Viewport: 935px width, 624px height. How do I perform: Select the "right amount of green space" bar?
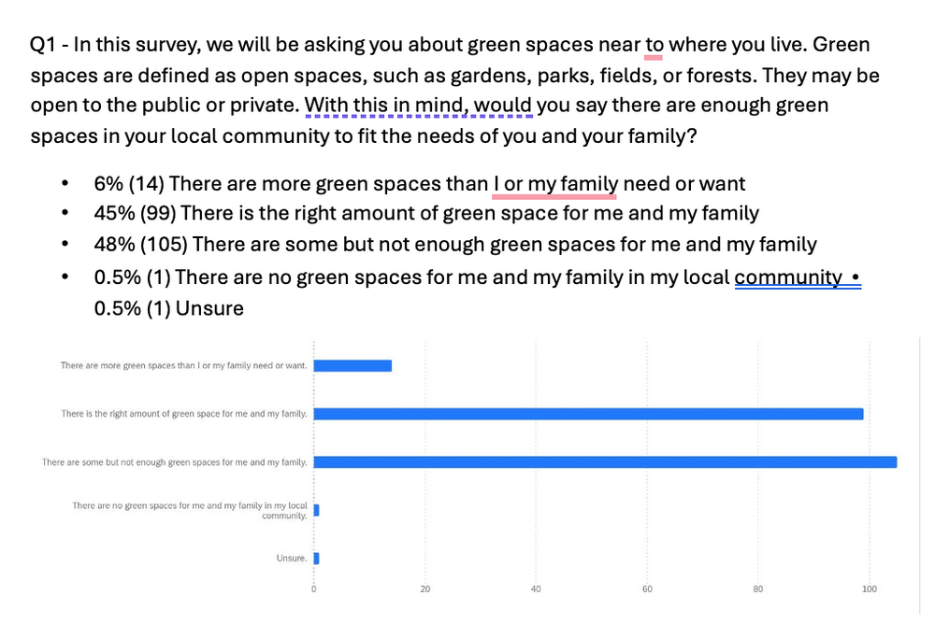(588, 414)
